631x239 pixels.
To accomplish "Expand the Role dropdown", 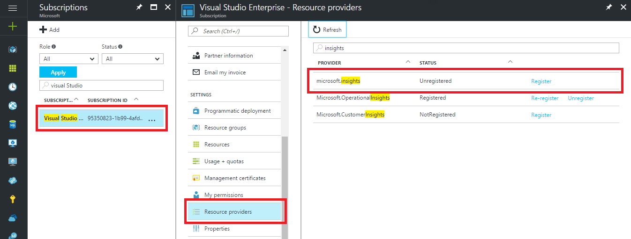I will point(68,59).
